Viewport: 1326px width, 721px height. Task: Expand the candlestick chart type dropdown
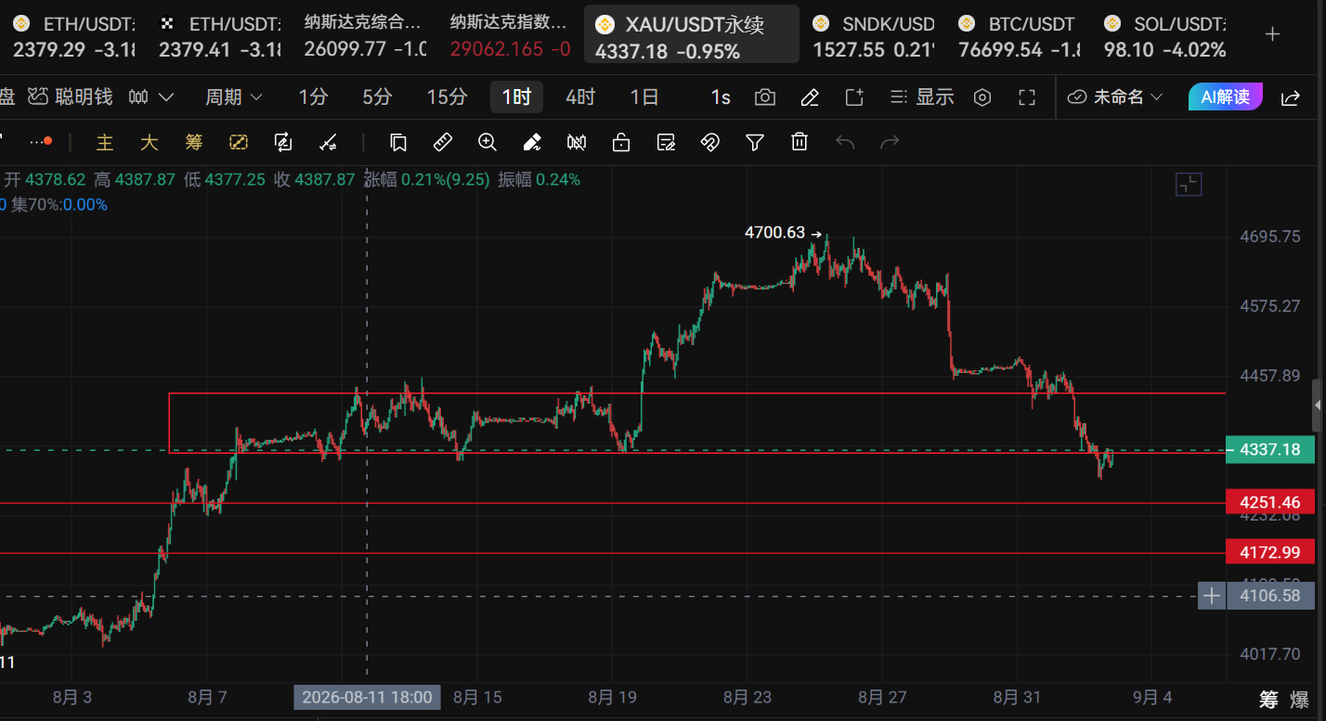coord(152,97)
